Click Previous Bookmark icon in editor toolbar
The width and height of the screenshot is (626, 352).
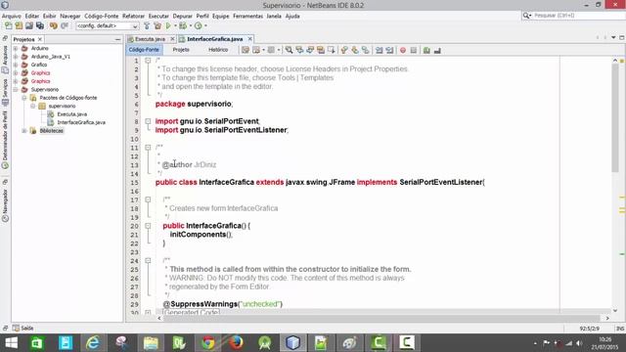coord(344,50)
